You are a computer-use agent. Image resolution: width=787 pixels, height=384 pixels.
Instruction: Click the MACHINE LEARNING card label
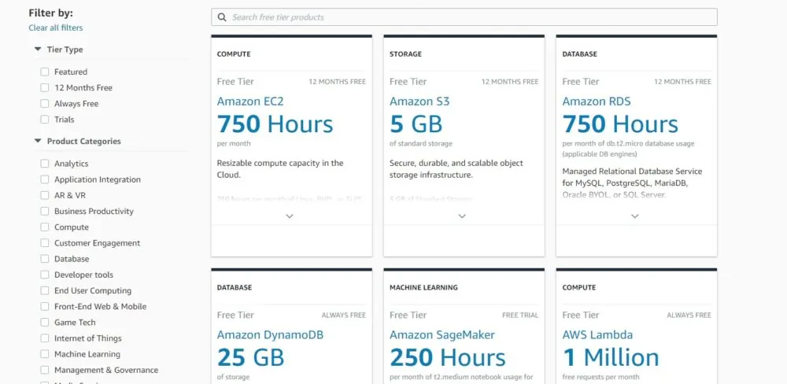(423, 288)
